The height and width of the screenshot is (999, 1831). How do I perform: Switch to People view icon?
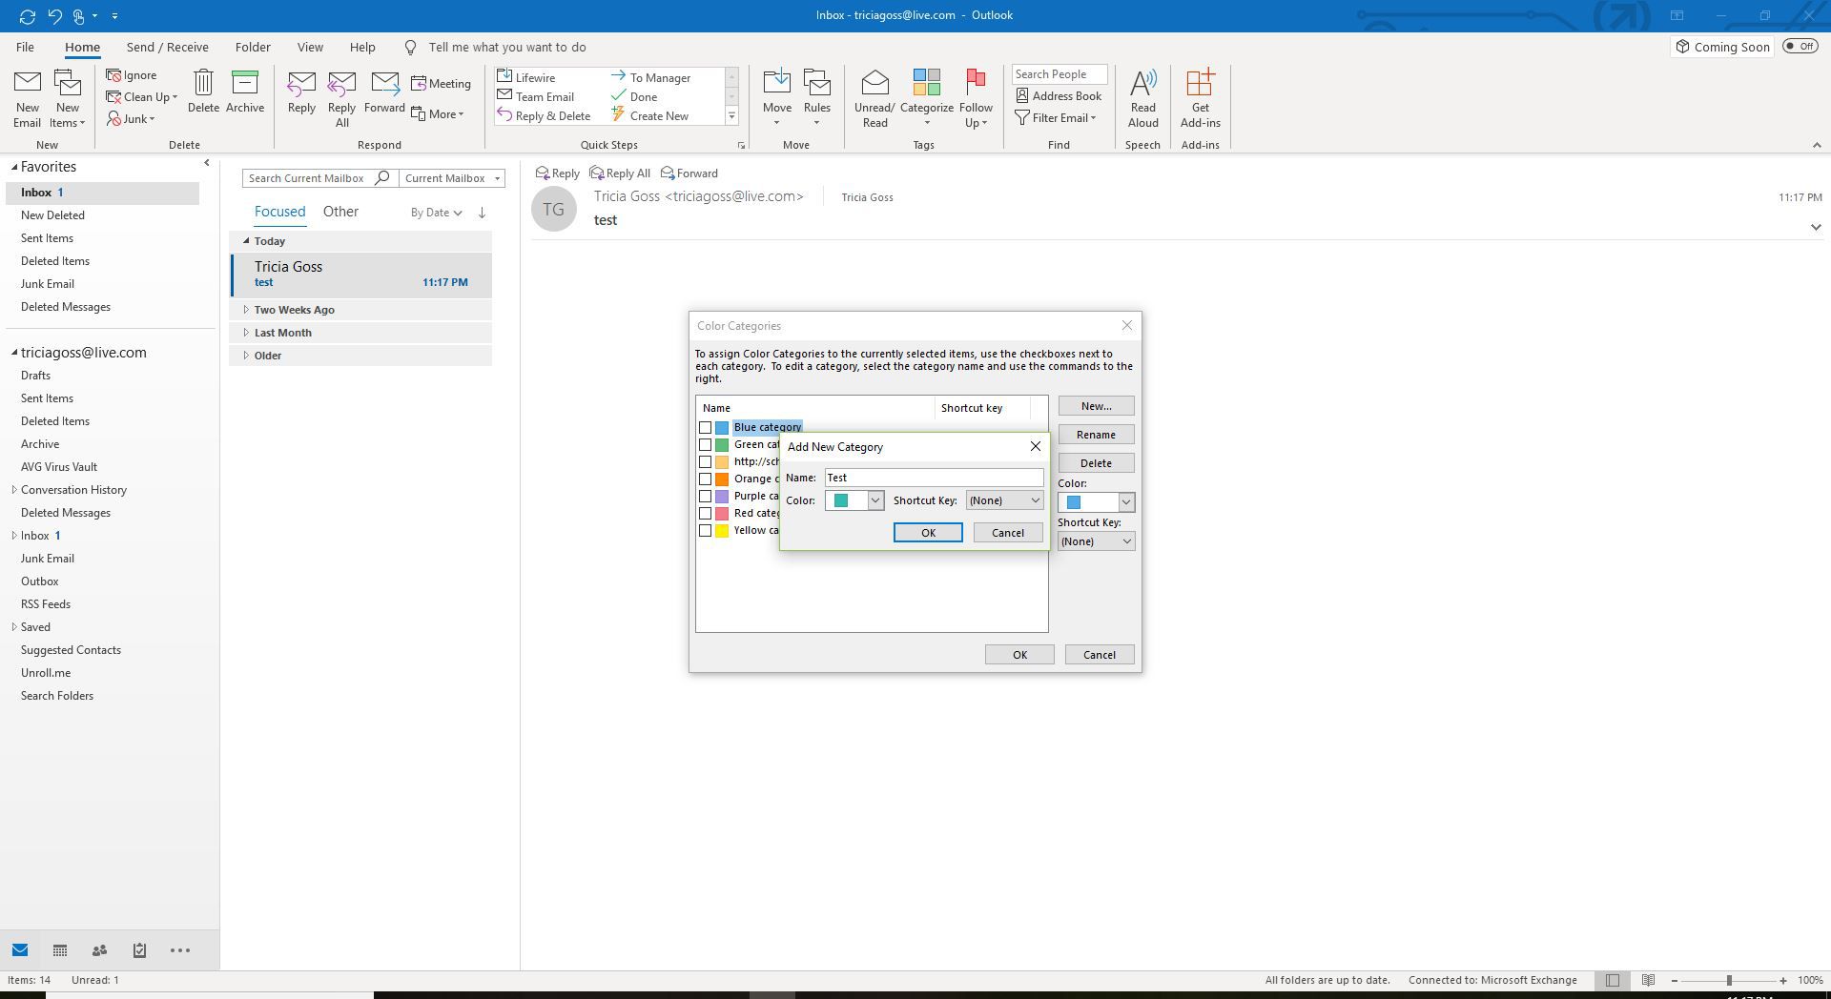[x=99, y=950]
